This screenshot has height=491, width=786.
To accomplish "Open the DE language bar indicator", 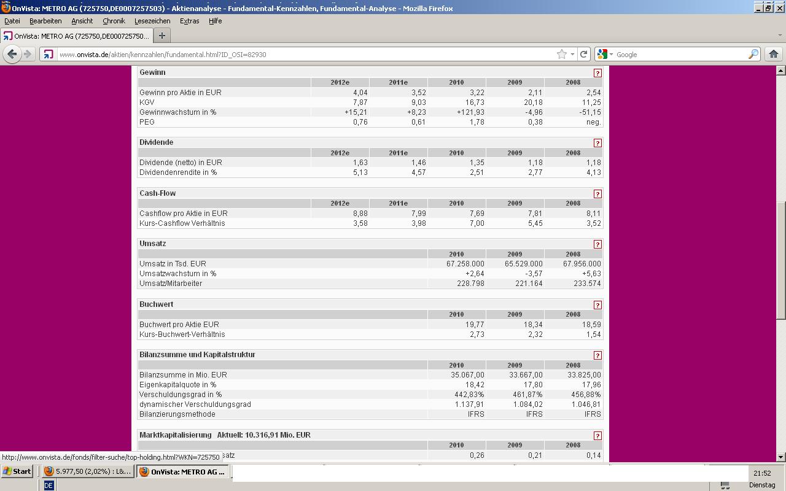I will (x=49, y=485).
